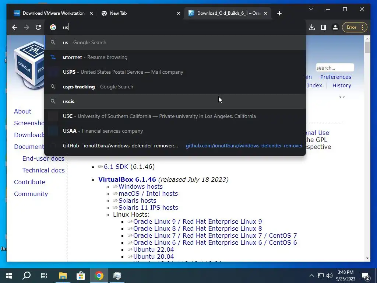Download the Windows hosts package
Screen dimensions: 377x283
pyautogui.click(x=140, y=186)
